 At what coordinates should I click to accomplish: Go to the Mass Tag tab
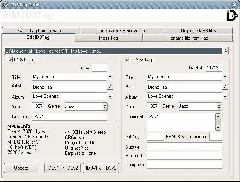click(109, 38)
